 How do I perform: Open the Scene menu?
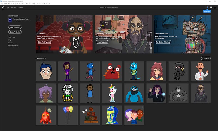10,4
